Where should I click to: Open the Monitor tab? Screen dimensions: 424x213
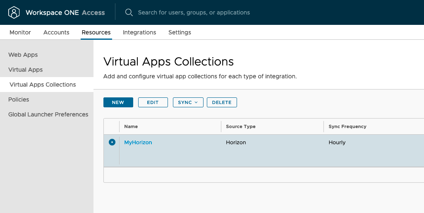tap(20, 32)
